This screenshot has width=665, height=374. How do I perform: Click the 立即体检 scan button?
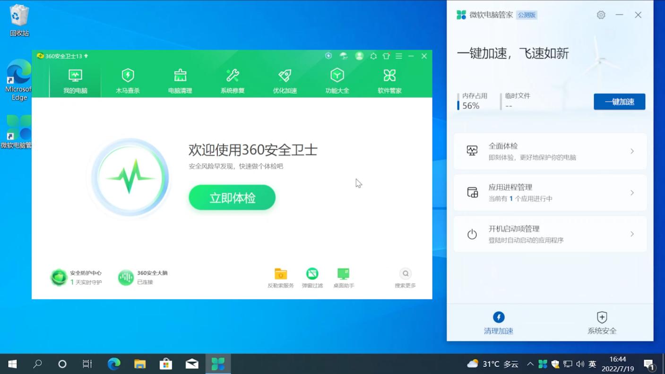232,197
